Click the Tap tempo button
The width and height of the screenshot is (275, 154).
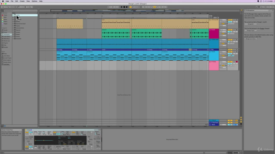8,7
